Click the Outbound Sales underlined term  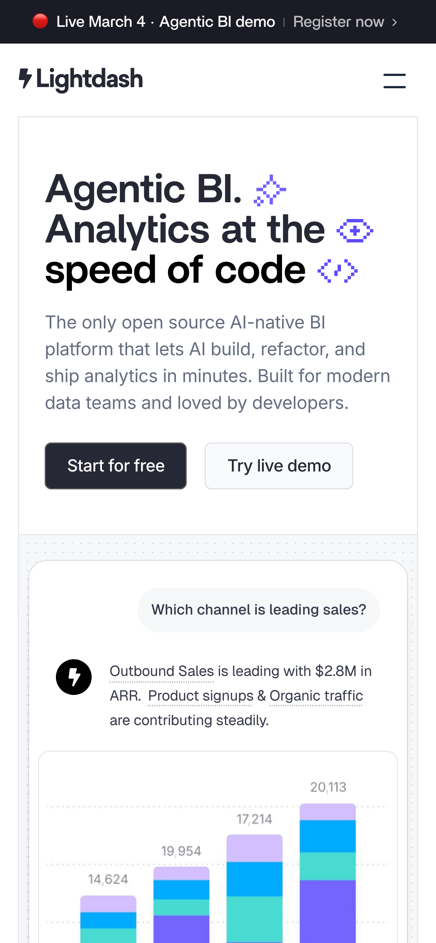[162, 671]
